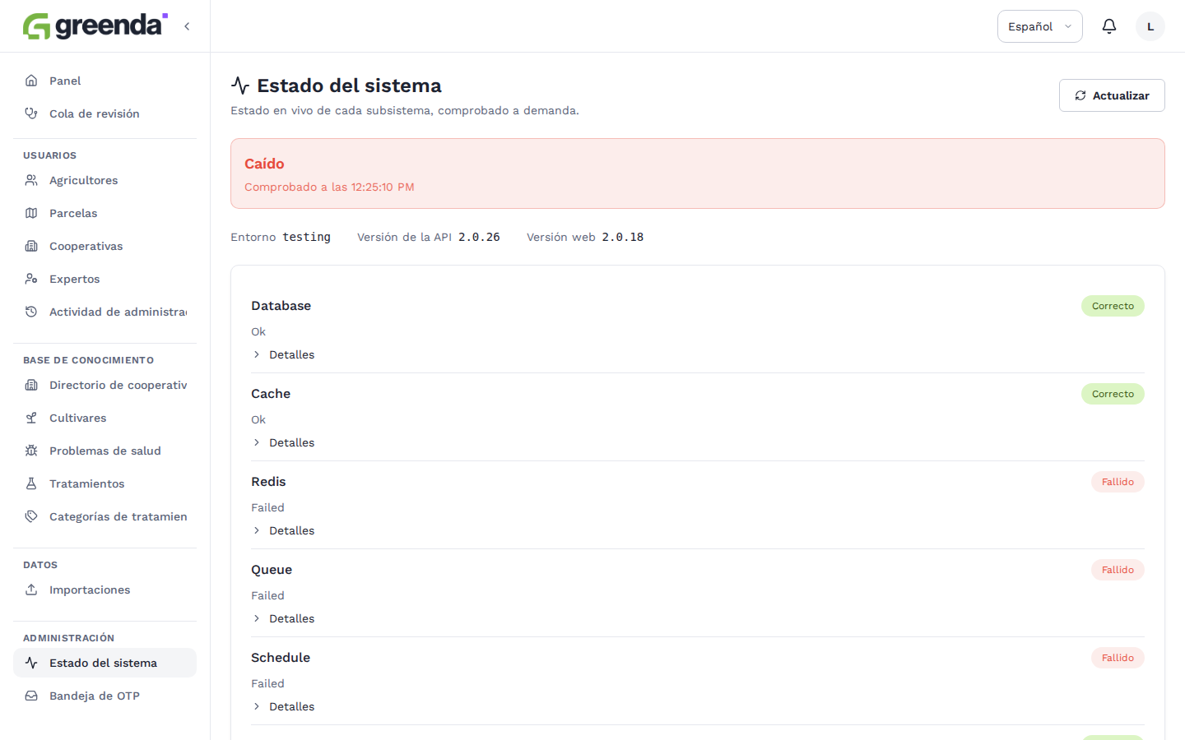Collapse the sidebar with the chevron arrow
1185x740 pixels.
(187, 26)
